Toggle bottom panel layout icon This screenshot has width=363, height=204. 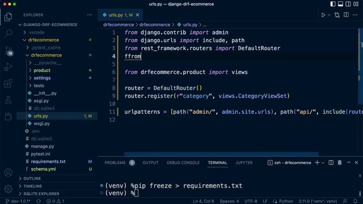tap(340, 4)
